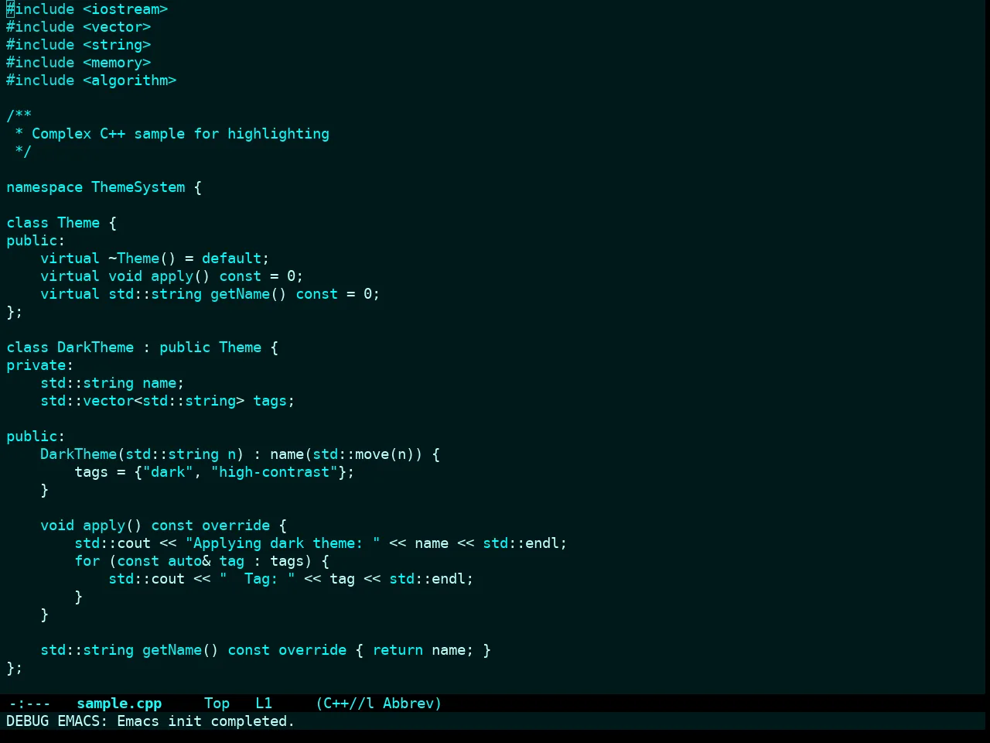Click the "high-contrast" string literal
The height and width of the screenshot is (743, 990).
tap(274, 472)
